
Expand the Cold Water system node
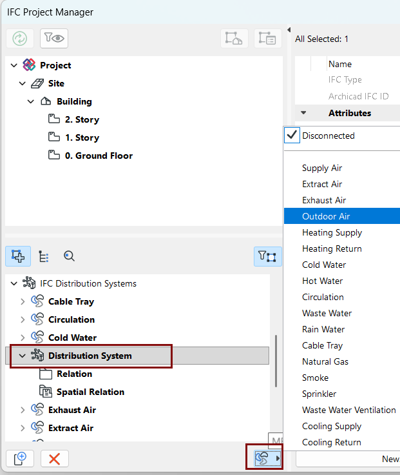(x=23, y=338)
